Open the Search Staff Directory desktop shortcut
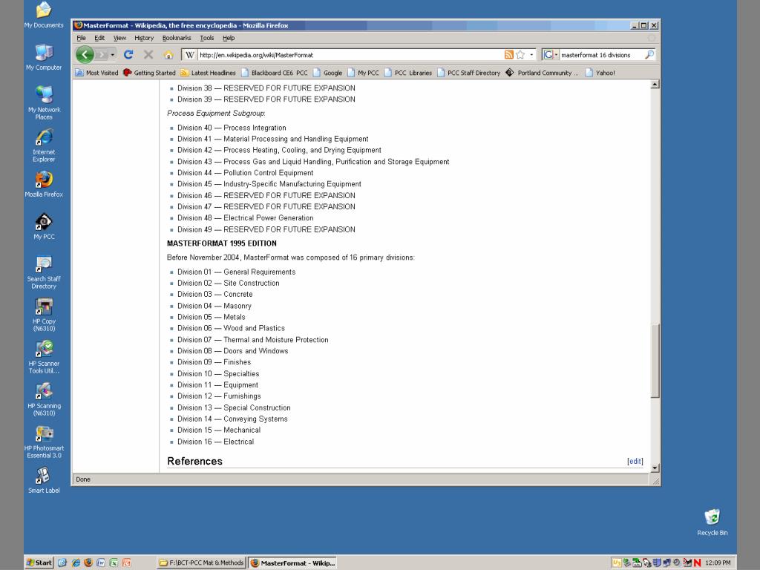This screenshot has width=760, height=570. pos(44,272)
